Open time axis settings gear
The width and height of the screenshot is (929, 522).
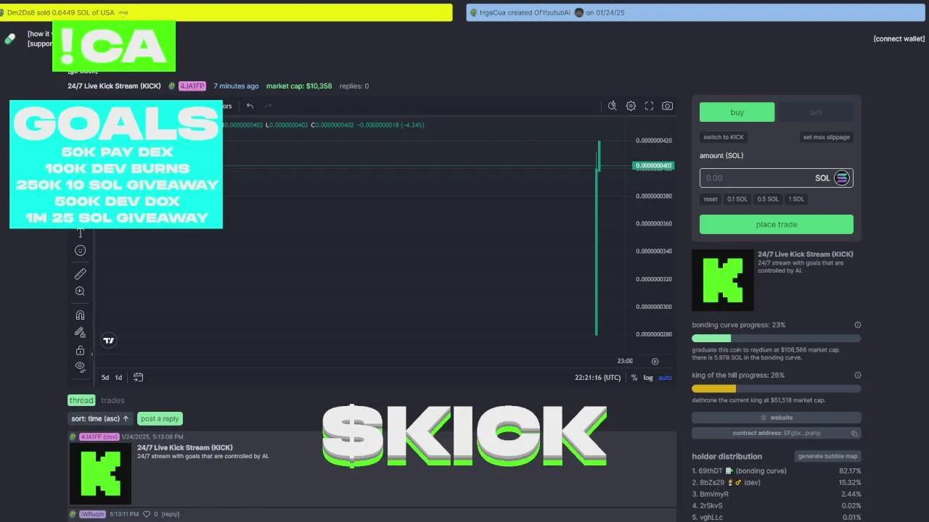pos(655,361)
